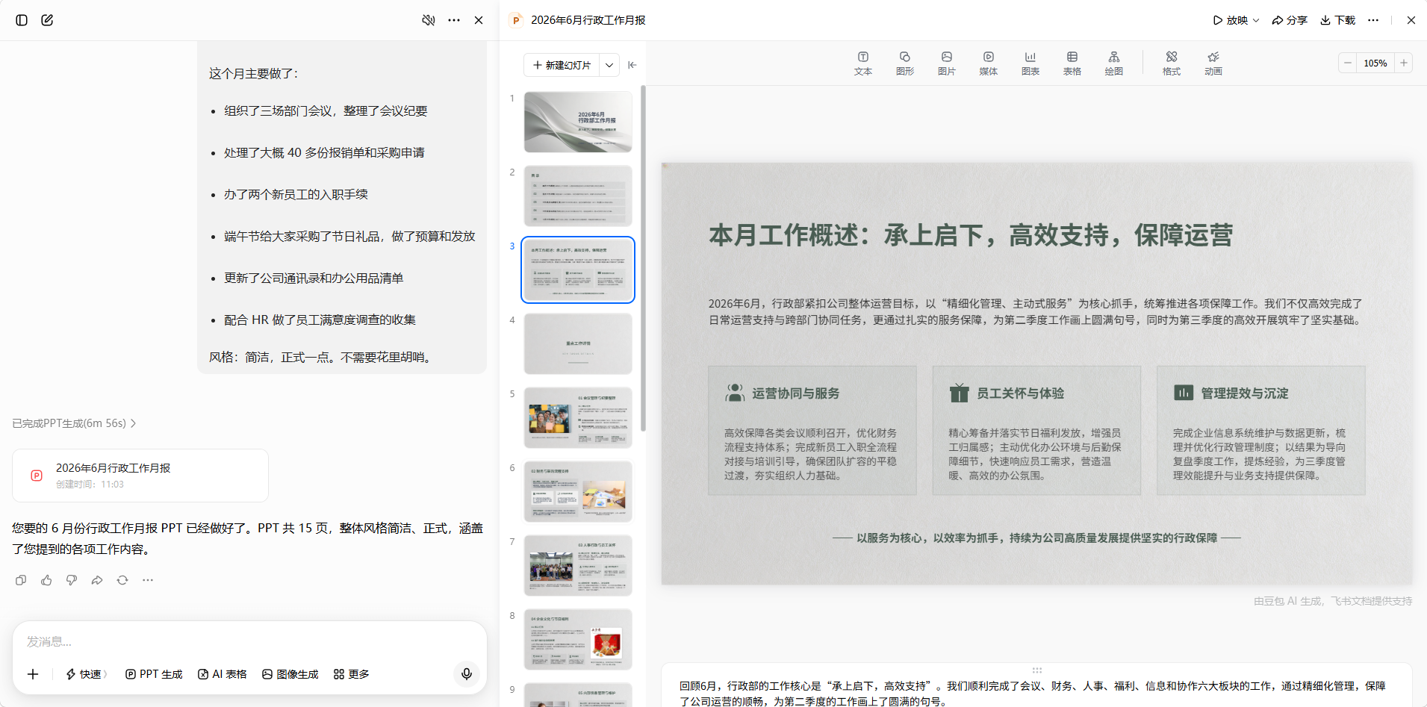Select the AI 表格 skill
Image resolution: width=1427 pixels, height=707 pixels.
[223, 674]
